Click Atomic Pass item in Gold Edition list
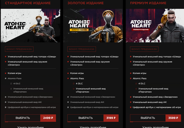The width and height of the screenshot is (184, 128). [x=77, y=78]
